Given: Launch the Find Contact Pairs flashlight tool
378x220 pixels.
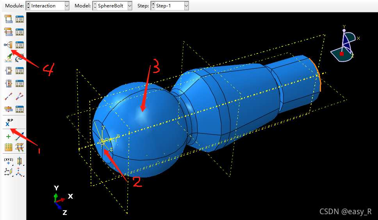Looking at the screenshot, I should point(8,58).
